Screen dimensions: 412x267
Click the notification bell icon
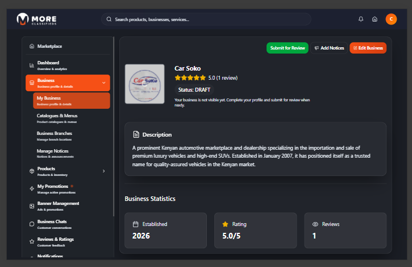point(360,19)
